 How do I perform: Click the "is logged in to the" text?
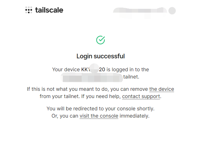coord(128,70)
